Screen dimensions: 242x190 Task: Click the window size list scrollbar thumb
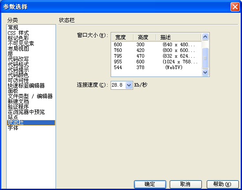(205, 58)
